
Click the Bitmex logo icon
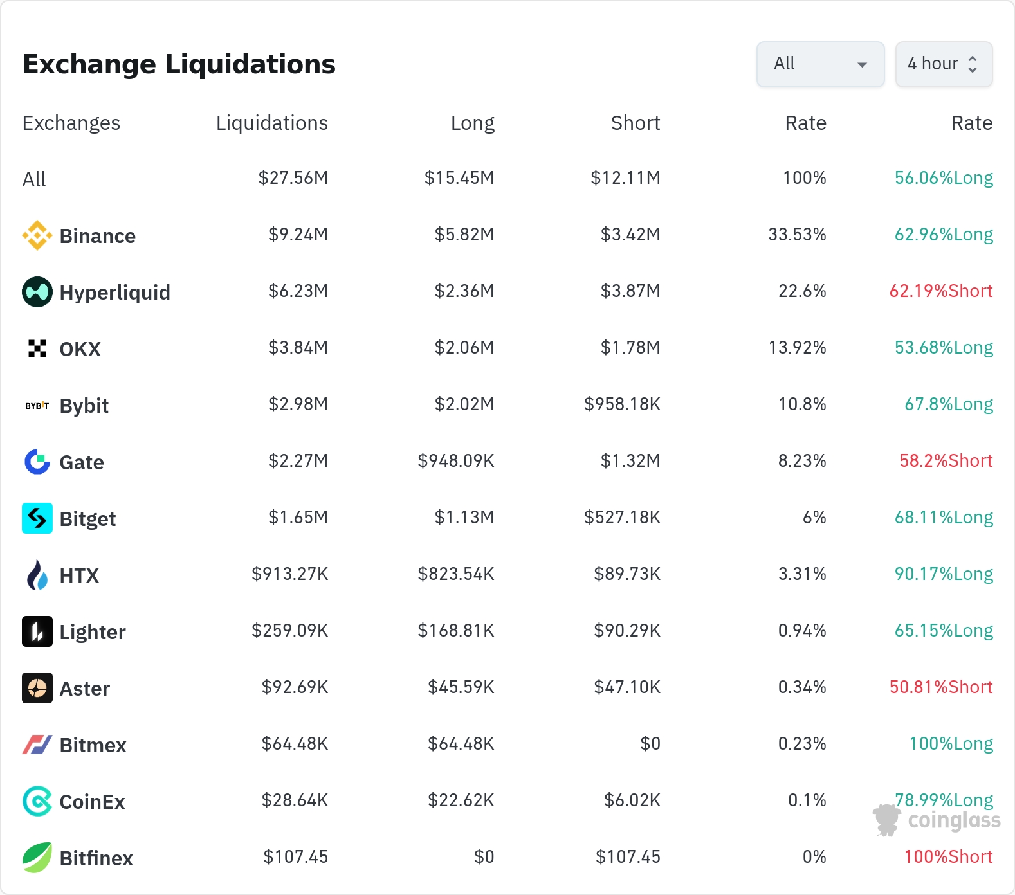point(37,745)
